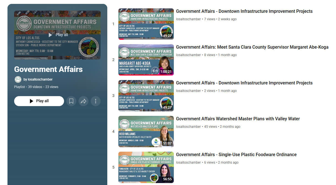
Task: Click '2 views • 1 month ago' text
Action: click(220, 91)
